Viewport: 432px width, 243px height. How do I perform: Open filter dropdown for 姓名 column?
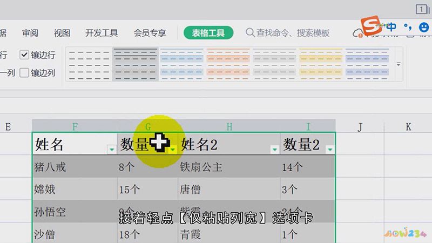pos(112,150)
